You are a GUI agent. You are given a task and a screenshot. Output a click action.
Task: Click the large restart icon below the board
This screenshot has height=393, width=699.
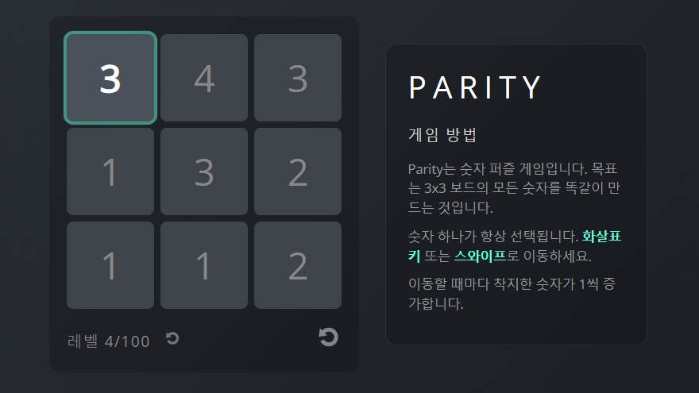(x=328, y=337)
